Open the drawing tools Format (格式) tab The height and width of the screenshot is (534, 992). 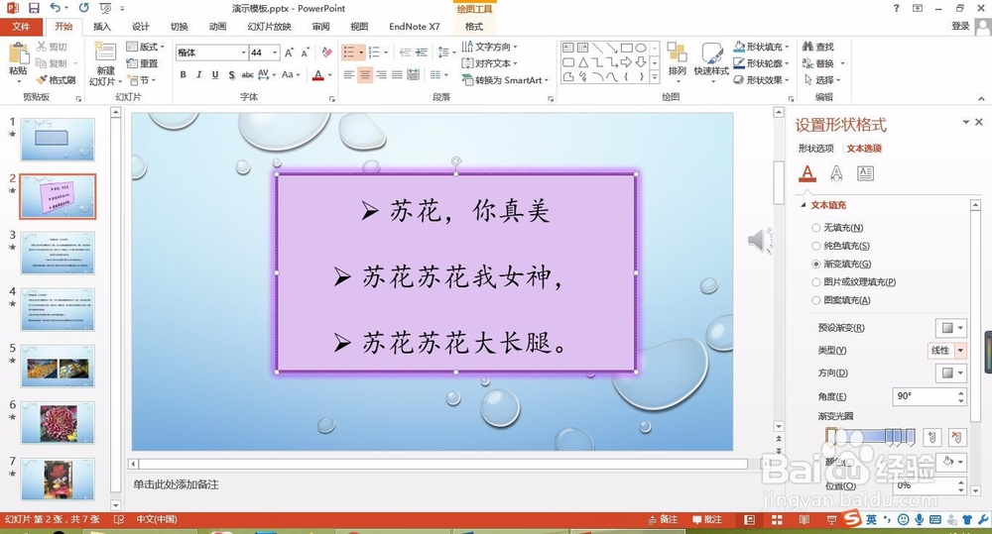click(x=474, y=27)
